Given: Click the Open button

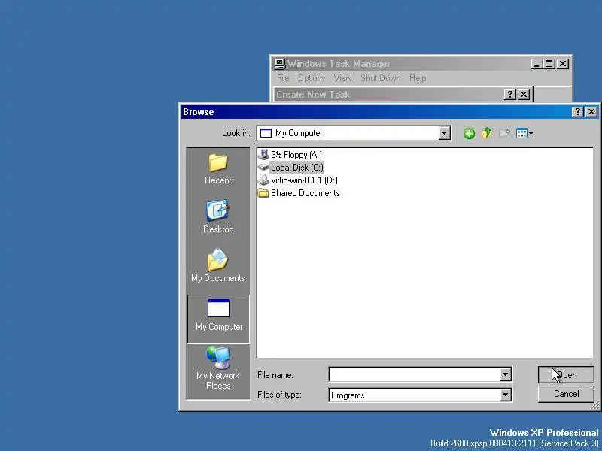Looking at the screenshot, I should tap(566, 374).
